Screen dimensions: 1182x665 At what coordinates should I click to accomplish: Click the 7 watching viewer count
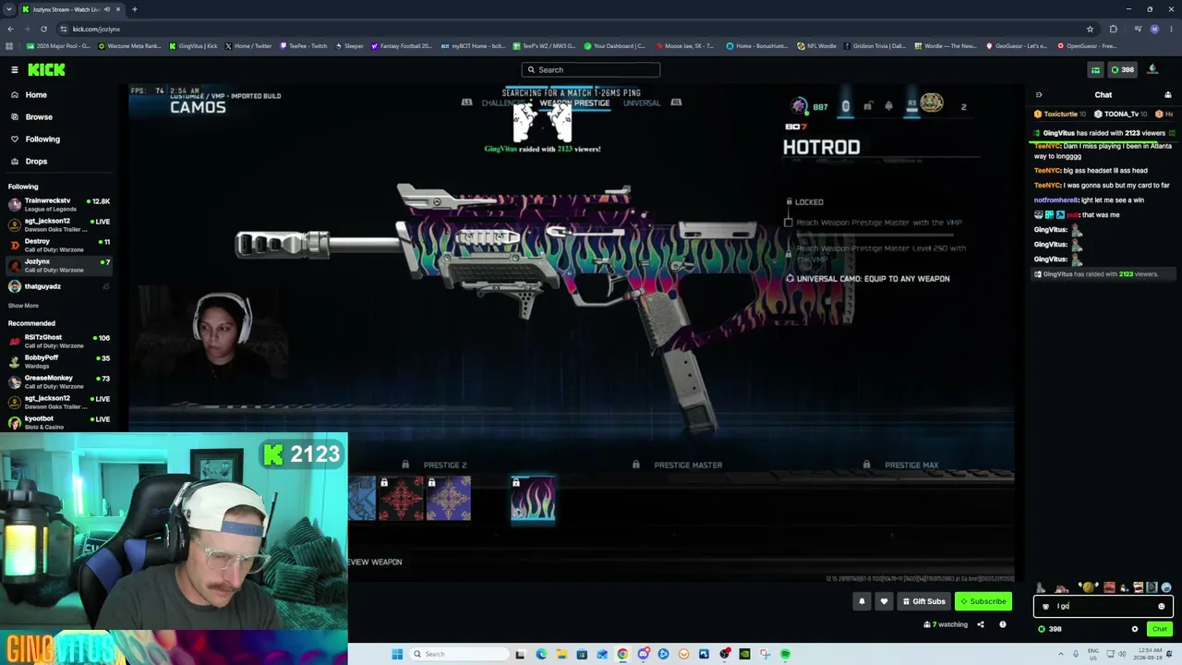946,625
